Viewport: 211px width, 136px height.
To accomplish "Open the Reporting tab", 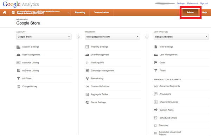I will [x=80, y=13].
